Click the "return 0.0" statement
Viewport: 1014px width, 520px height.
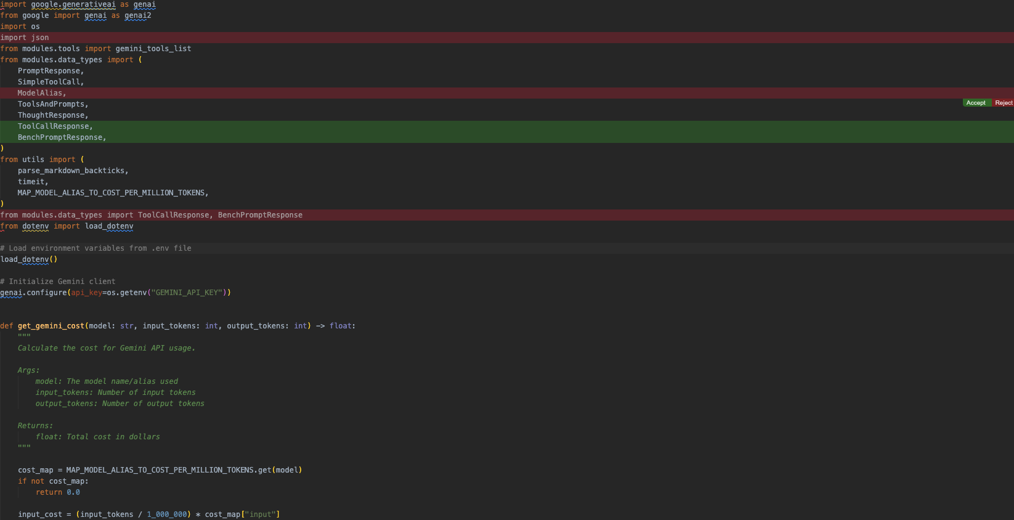click(58, 492)
